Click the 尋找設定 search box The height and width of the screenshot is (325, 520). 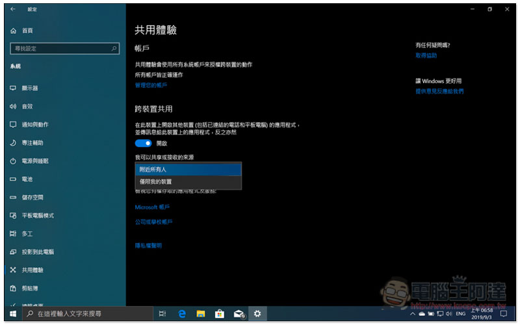[x=64, y=49]
